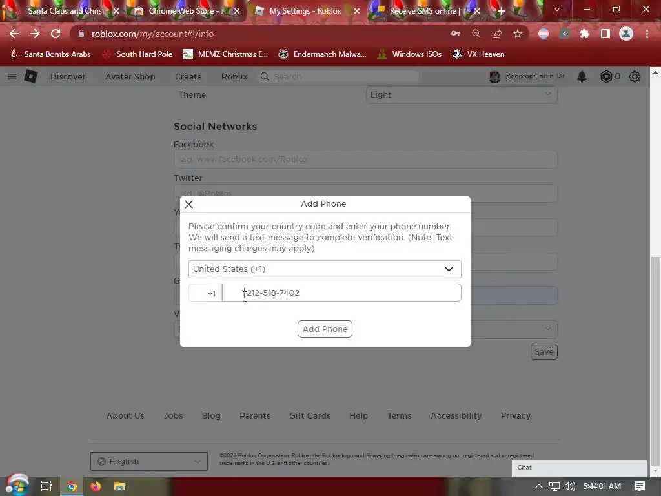
Task: Close the My Settings - Roblox tab
Action: click(357, 11)
